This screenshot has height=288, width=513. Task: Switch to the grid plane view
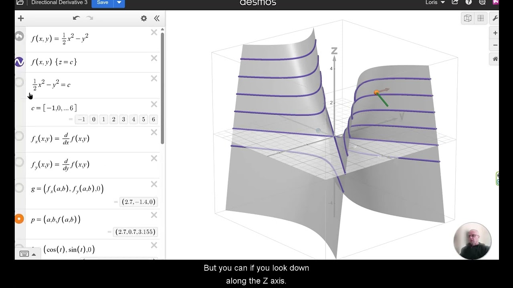pos(481,18)
